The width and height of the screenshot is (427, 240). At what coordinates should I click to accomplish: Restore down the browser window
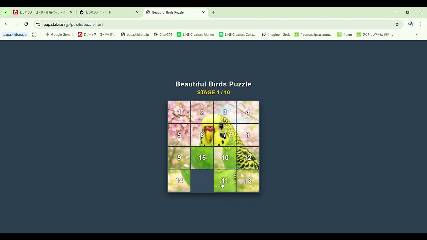pyautogui.click(x=408, y=12)
